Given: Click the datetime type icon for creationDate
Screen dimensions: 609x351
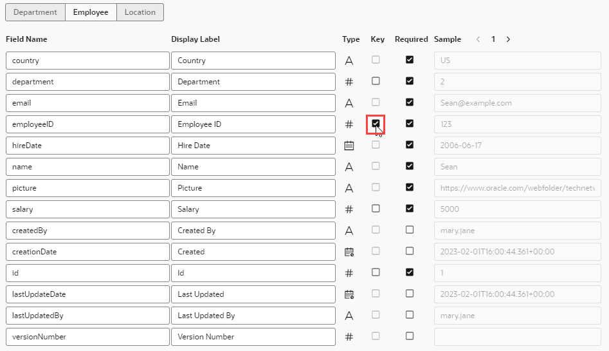Looking at the screenshot, I should [x=349, y=252].
